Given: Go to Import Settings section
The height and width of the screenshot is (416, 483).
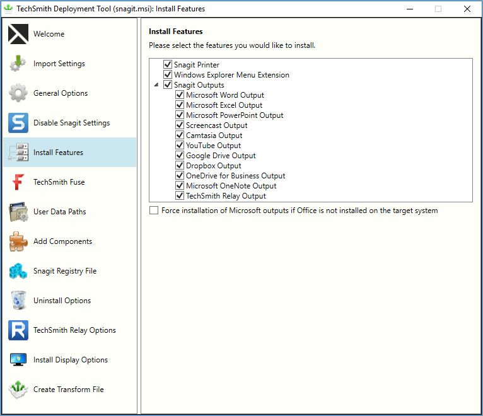Looking at the screenshot, I should [x=69, y=64].
